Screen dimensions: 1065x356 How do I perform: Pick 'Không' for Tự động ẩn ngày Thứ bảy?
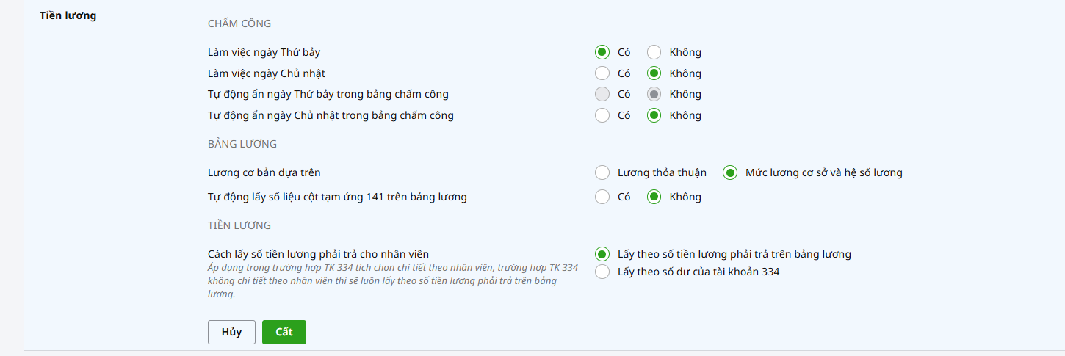[x=654, y=94]
